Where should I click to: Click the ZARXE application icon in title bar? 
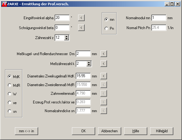4,4
